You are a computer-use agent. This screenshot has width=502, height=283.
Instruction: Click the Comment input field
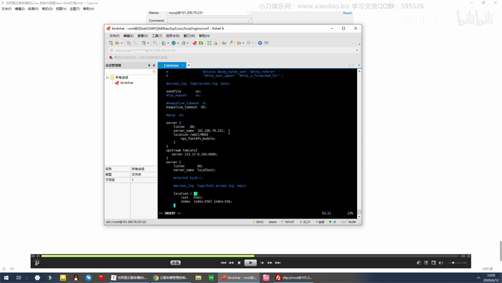(209, 21)
